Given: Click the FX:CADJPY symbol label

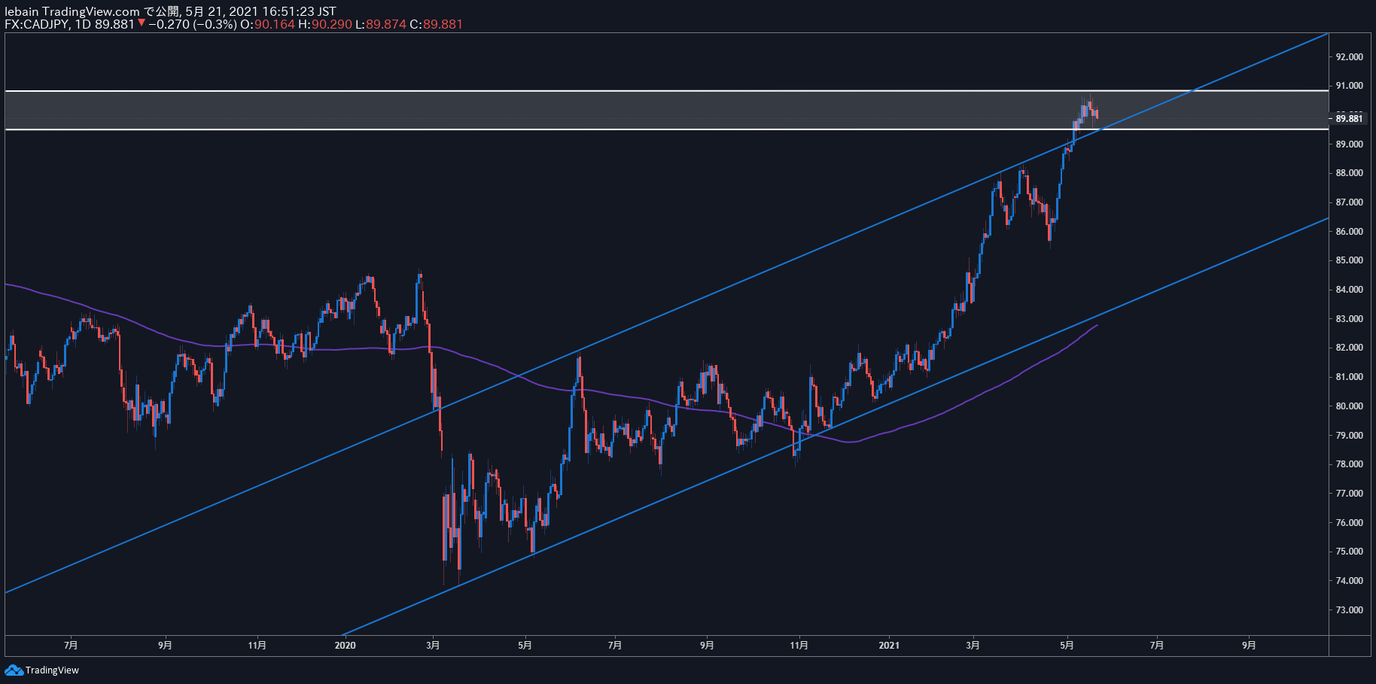Looking at the screenshot, I should (x=37, y=24).
